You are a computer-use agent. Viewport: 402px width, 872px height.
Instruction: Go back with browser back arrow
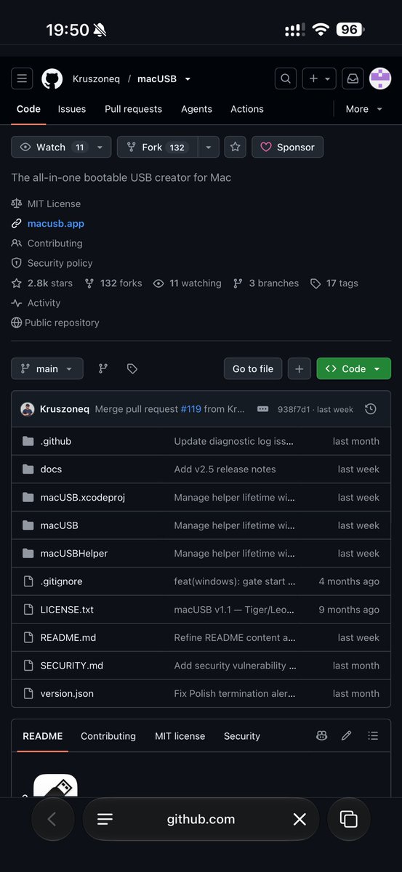(52, 819)
